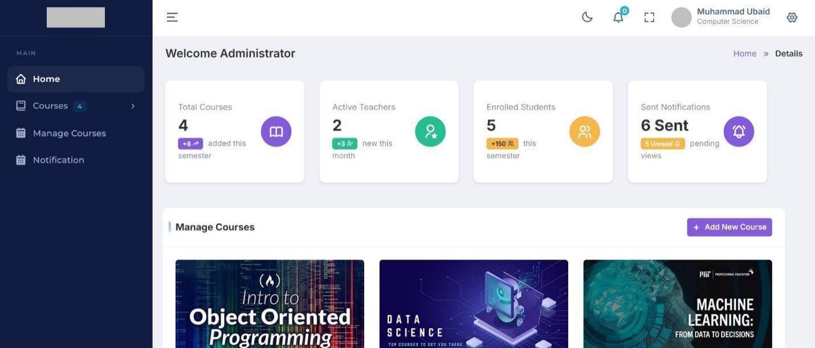This screenshot has width=815, height=348.
Task: Click the Home icon in the sidebar
Action: coord(21,79)
